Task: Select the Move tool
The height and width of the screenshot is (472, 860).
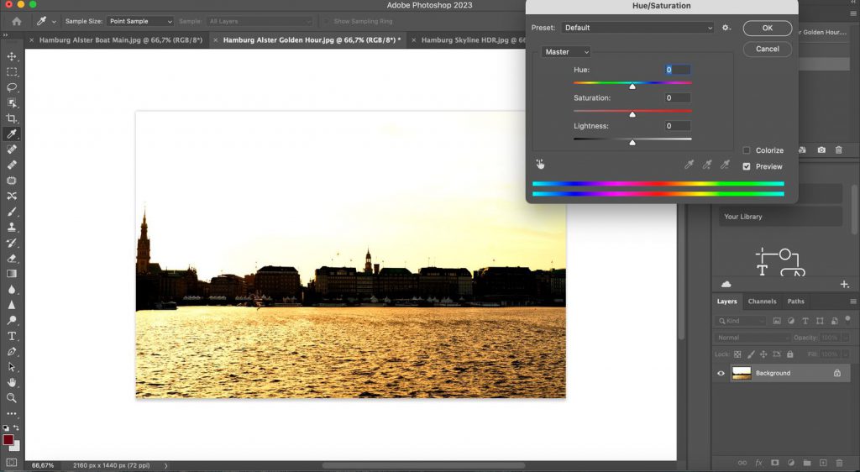Action: pyautogui.click(x=12, y=56)
